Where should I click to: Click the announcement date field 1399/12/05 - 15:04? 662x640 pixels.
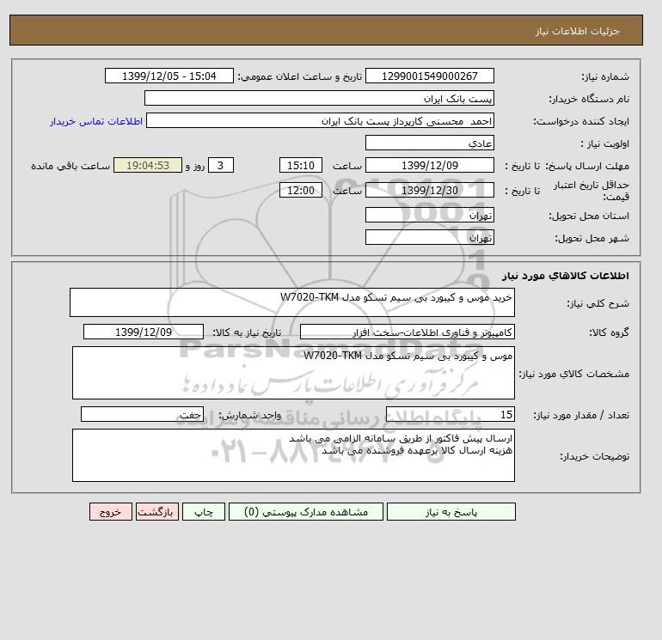tap(169, 76)
